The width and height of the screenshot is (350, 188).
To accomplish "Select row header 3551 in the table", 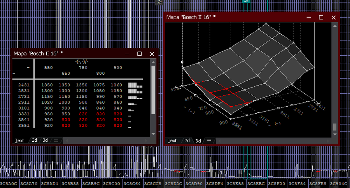I will (x=24, y=126).
